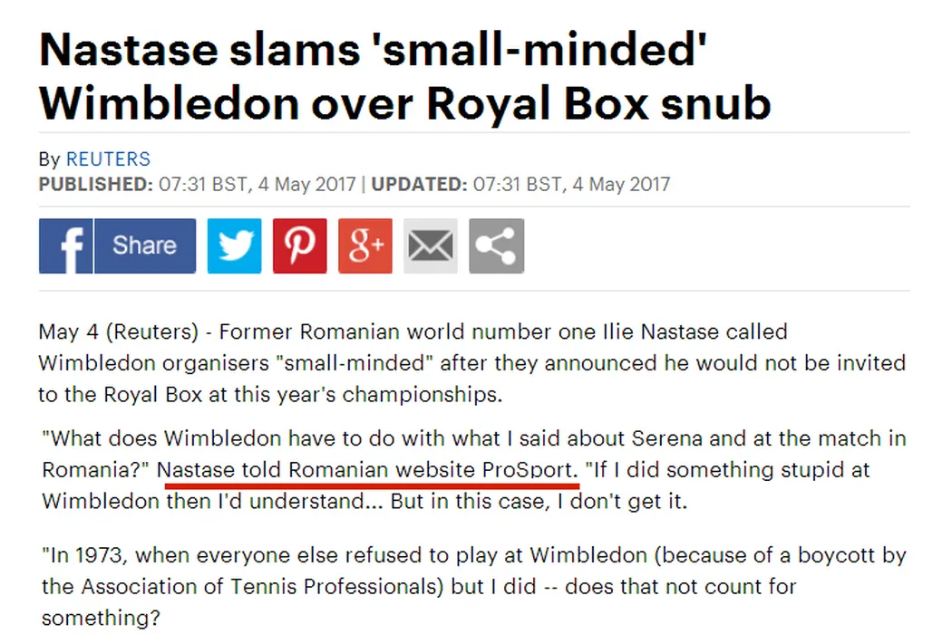Image resolution: width=952 pixels, height=634 pixels.
Task: Click underlined 'Nastase told Romanian website ProSport'
Action: point(367,471)
